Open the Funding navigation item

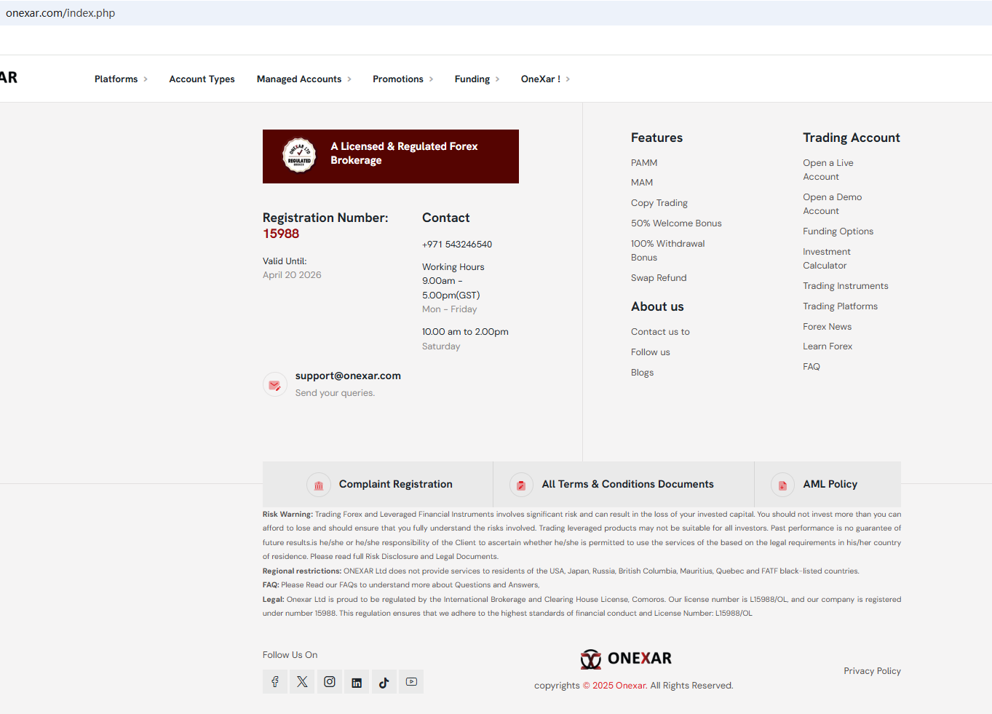click(x=472, y=79)
